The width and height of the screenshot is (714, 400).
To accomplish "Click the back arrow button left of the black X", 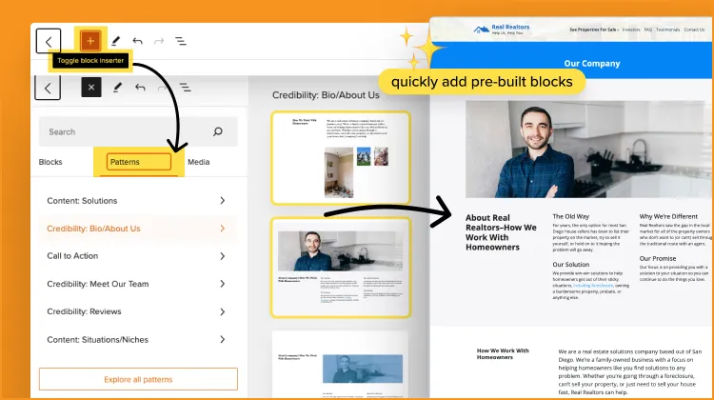I will 48,88.
